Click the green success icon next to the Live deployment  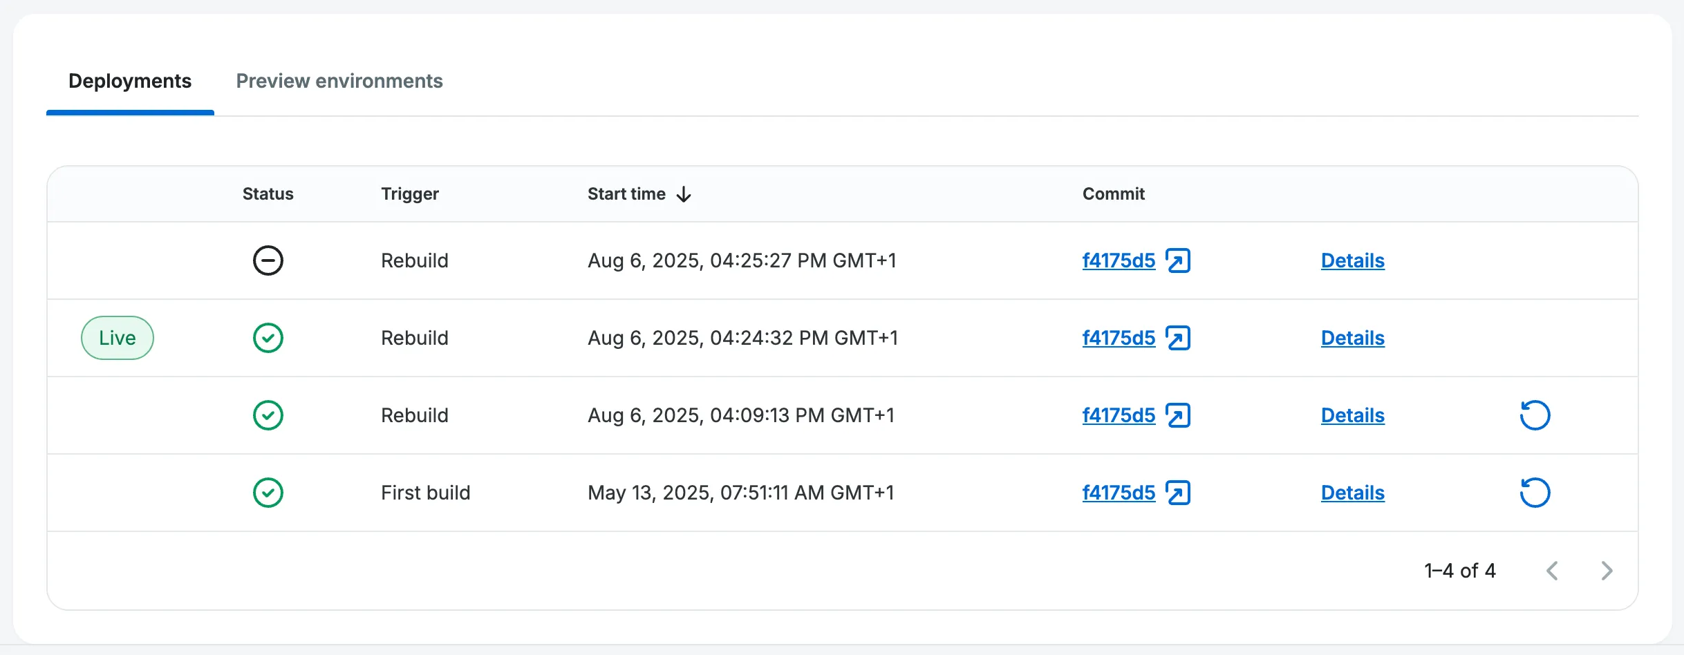268,338
